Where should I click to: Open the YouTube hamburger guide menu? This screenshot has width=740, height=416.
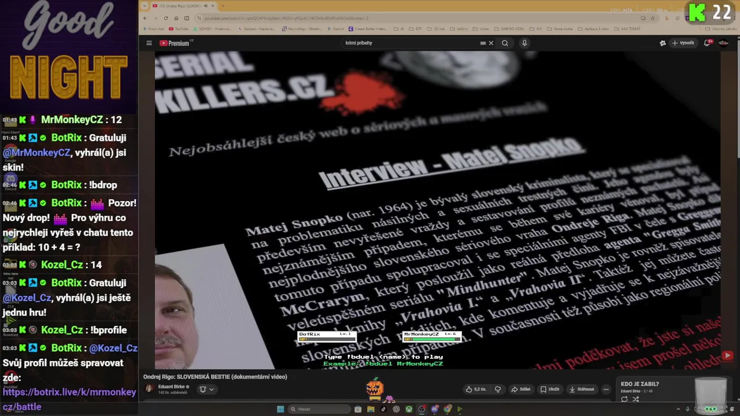coord(149,43)
